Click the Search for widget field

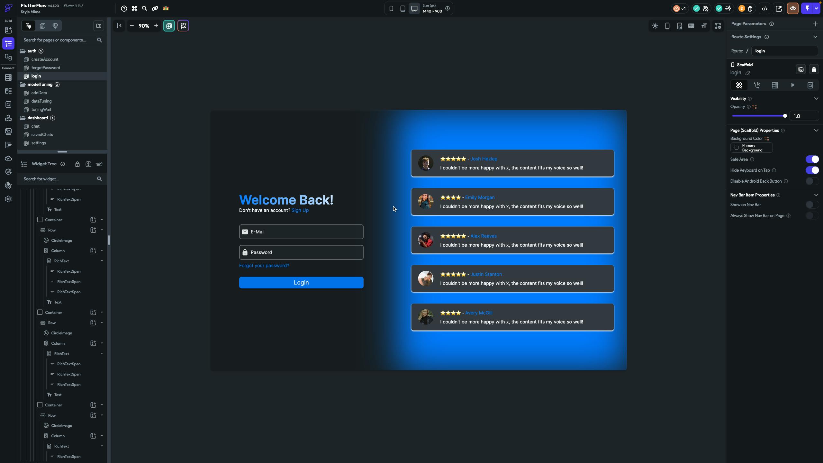point(58,179)
